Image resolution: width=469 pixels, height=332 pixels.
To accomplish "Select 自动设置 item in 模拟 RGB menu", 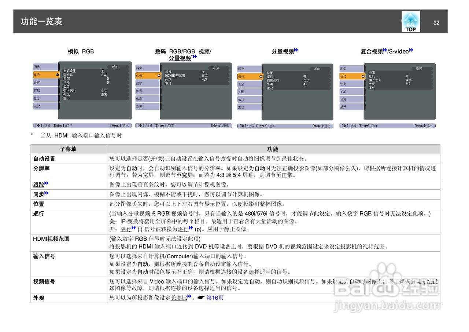I will click(70, 71).
